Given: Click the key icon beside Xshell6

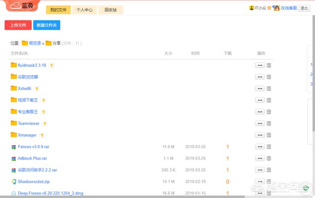Looking at the screenshot, I should (37, 89).
